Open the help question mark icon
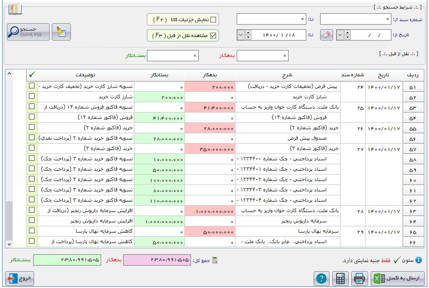The width and height of the screenshot is (429, 288). [x=321, y=279]
